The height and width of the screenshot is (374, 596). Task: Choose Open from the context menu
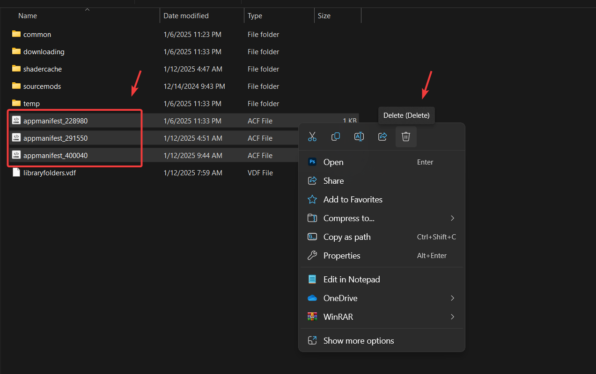pyautogui.click(x=333, y=162)
